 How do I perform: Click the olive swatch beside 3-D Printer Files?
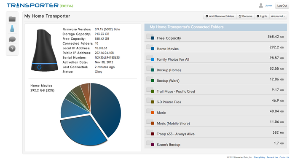pos(153,102)
